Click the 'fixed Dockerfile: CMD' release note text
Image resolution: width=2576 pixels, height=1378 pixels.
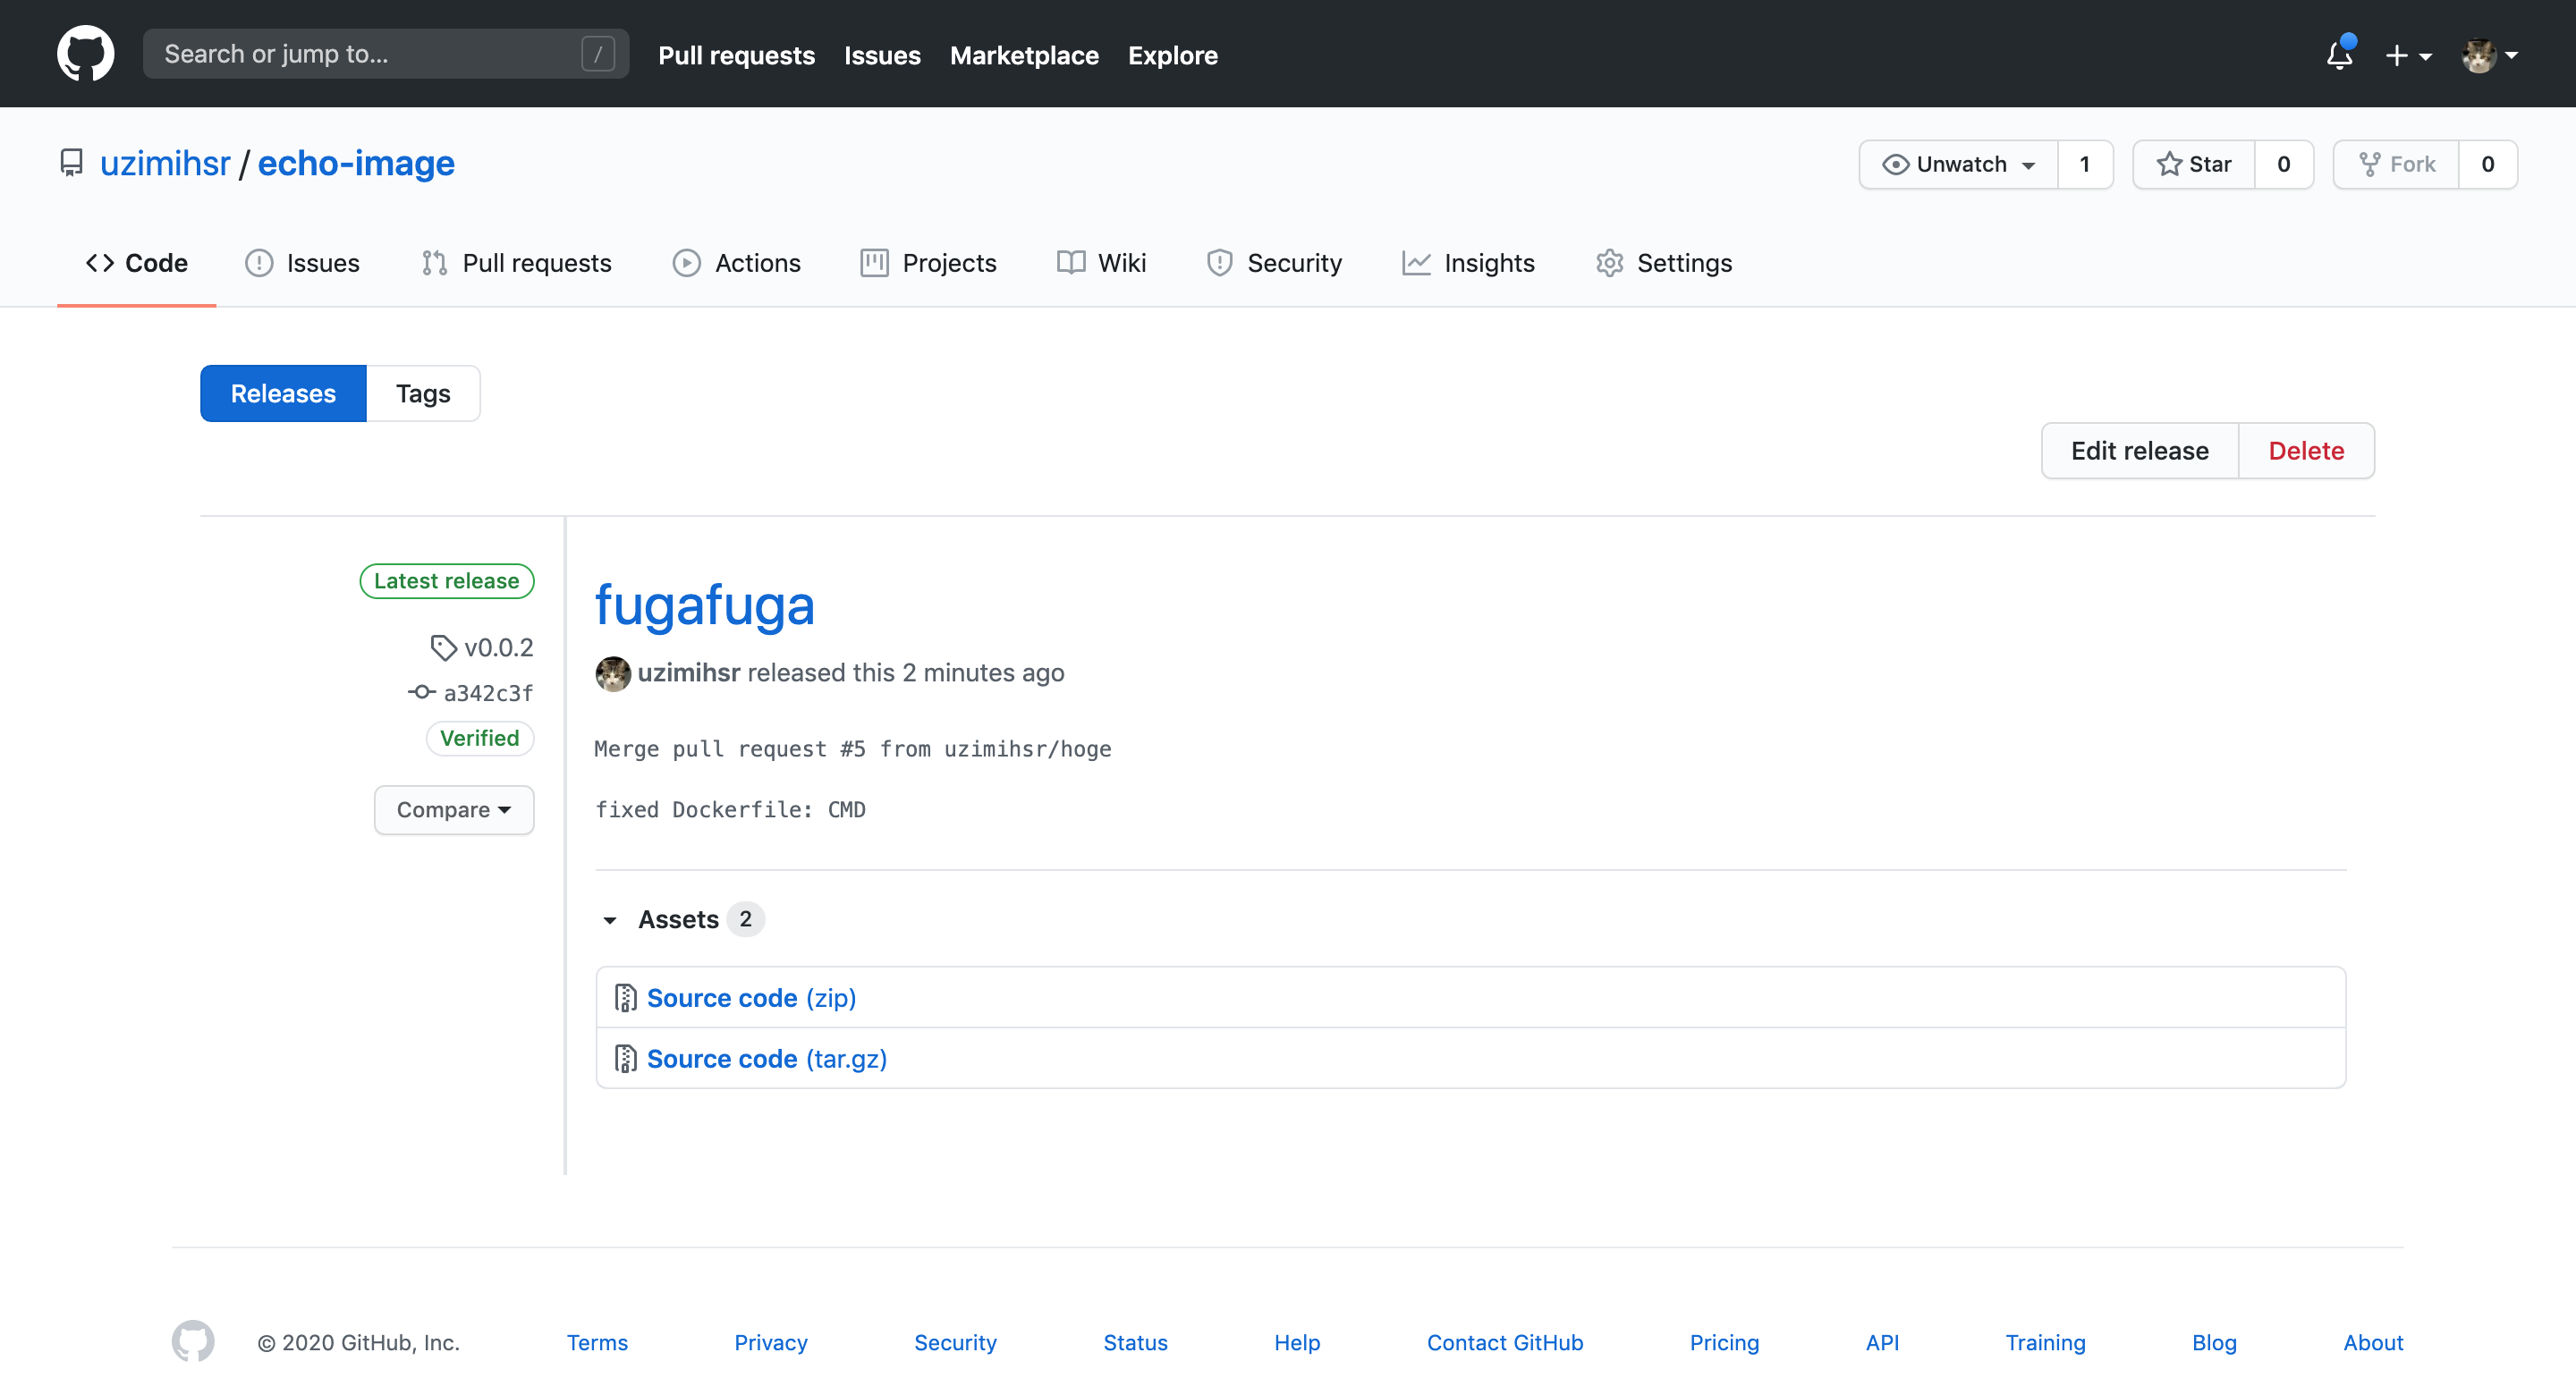point(730,810)
